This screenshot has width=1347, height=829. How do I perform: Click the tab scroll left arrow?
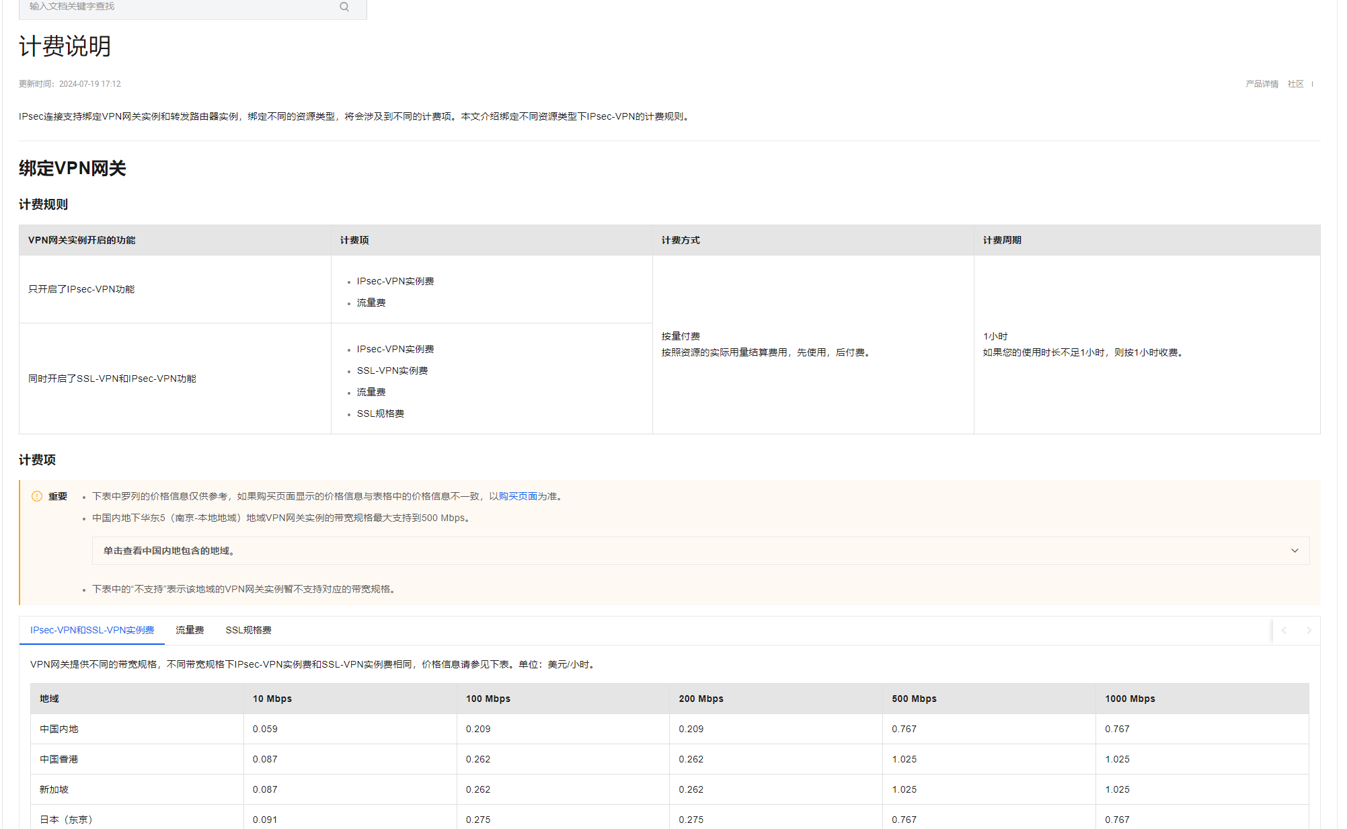1284,630
